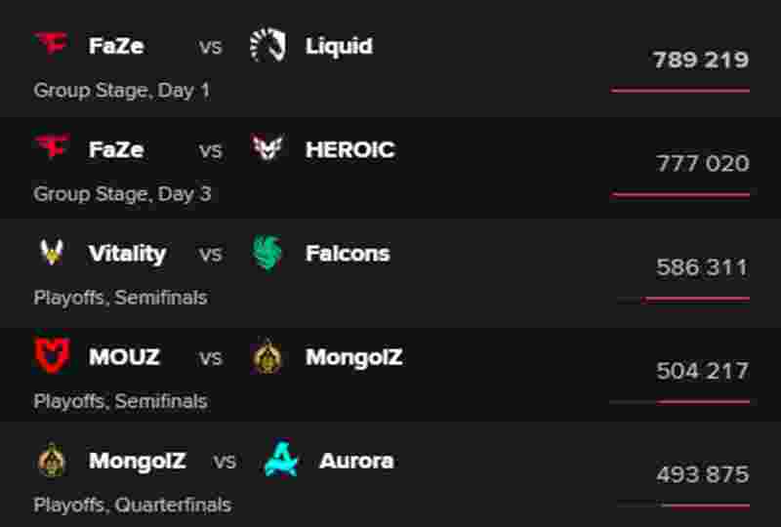781x527 pixels.
Task: Click the cyan Aurora logo
Action: [x=281, y=459]
